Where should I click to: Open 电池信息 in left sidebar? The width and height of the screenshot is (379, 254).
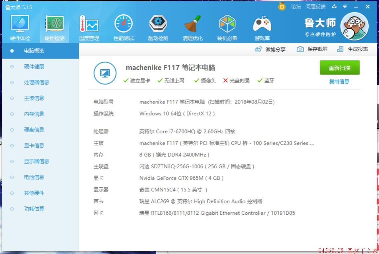34,177
